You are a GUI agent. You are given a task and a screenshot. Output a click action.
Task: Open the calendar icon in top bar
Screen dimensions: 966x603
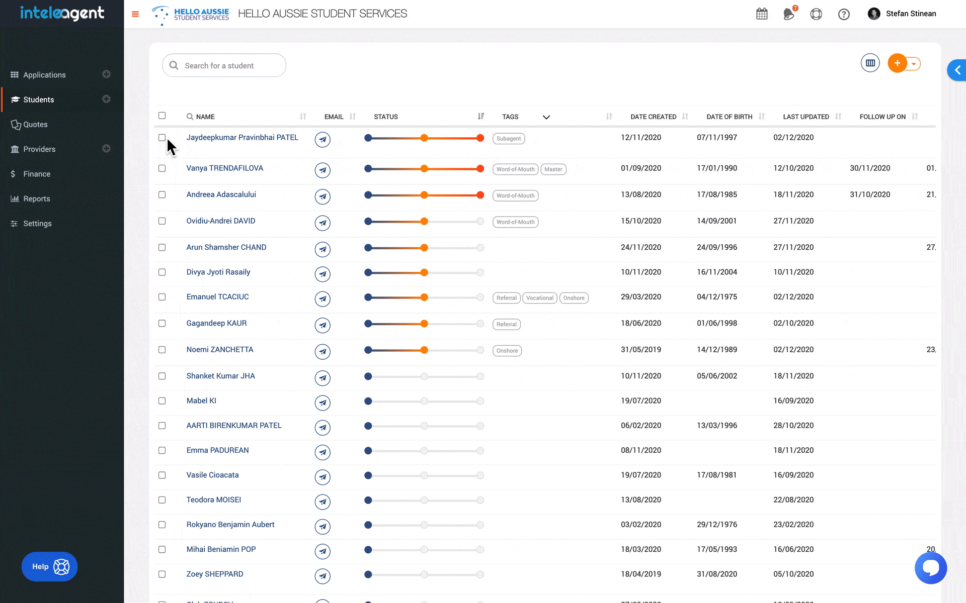[762, 14]
